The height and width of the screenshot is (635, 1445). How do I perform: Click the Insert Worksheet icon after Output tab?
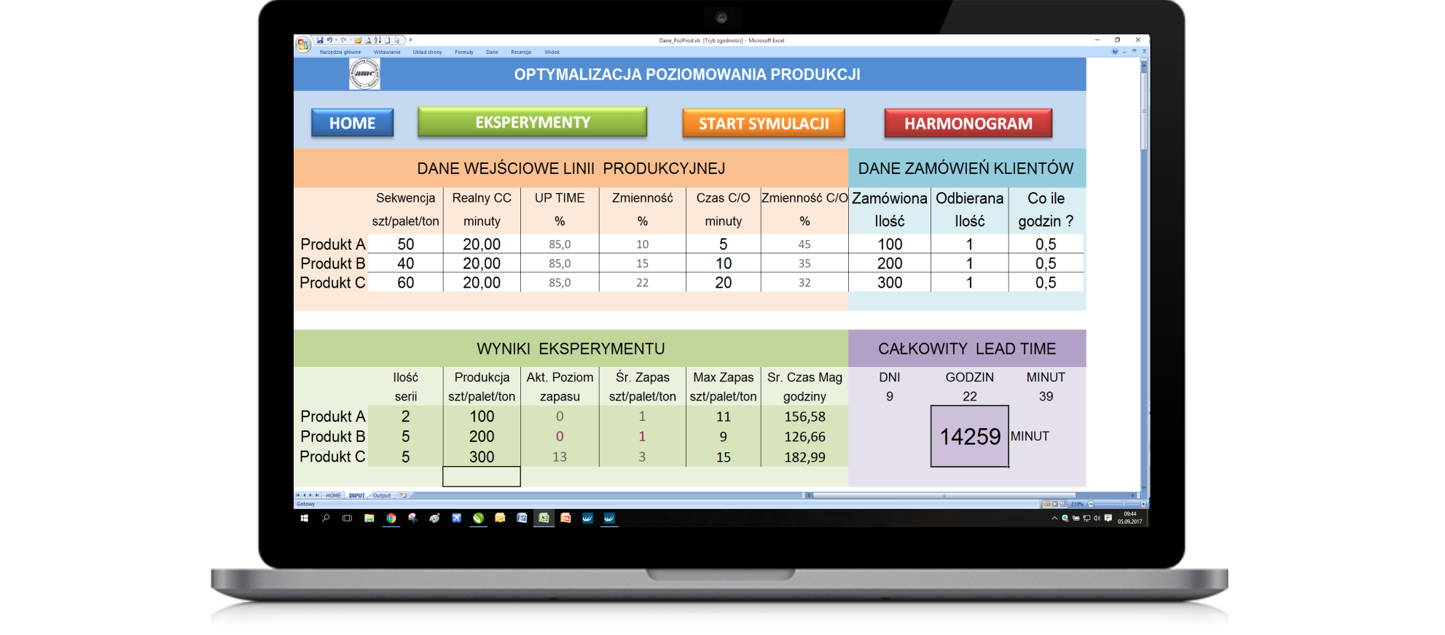pos(403,495)
